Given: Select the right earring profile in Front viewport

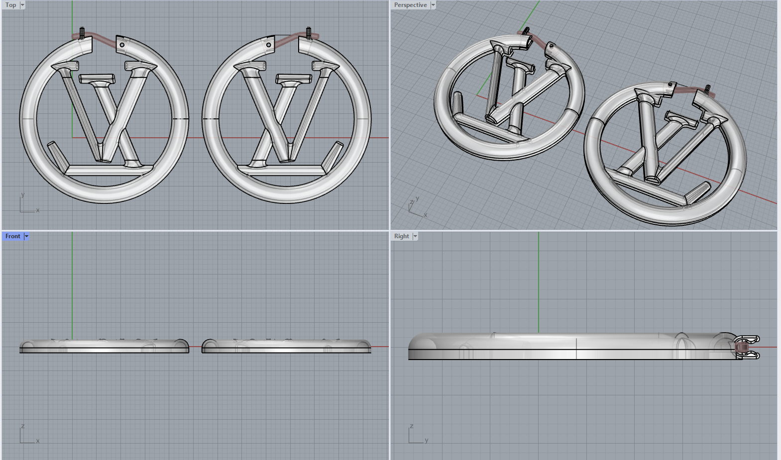Looking at the screenshot, I should click(286, 346).
